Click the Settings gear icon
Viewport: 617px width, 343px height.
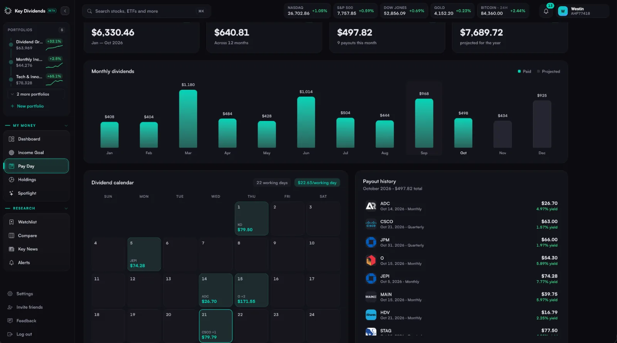point(10,294)
